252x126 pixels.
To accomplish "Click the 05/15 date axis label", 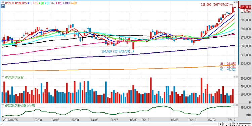I will [145, 120].
